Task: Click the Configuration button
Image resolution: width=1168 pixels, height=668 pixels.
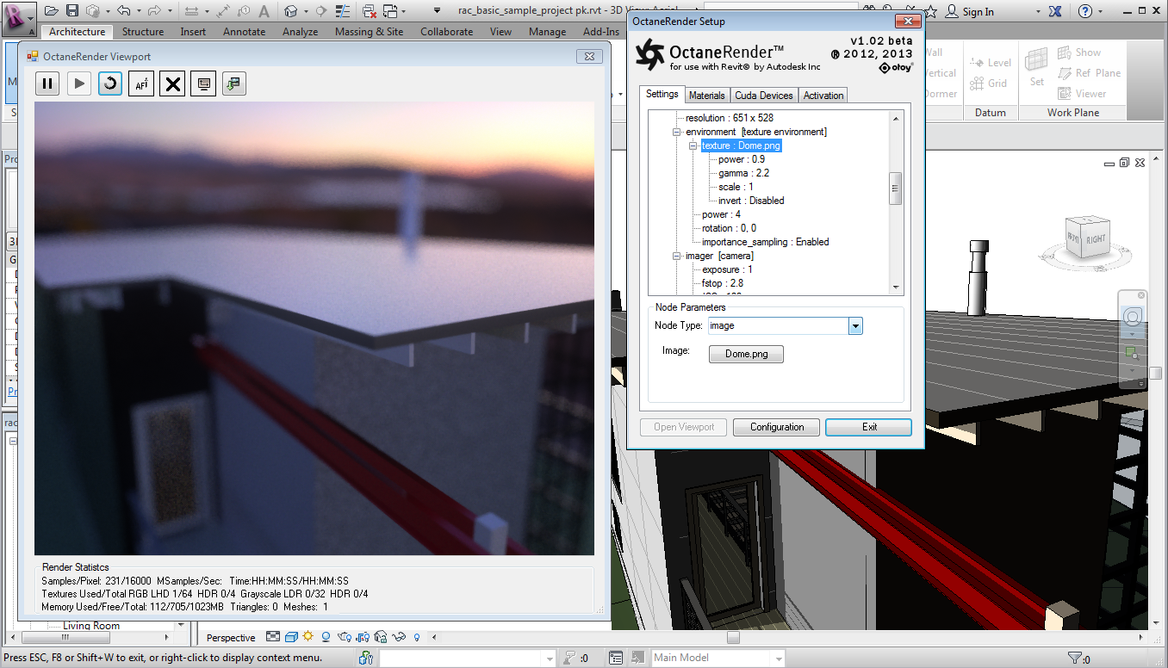Action: click(x=777, y=427)
